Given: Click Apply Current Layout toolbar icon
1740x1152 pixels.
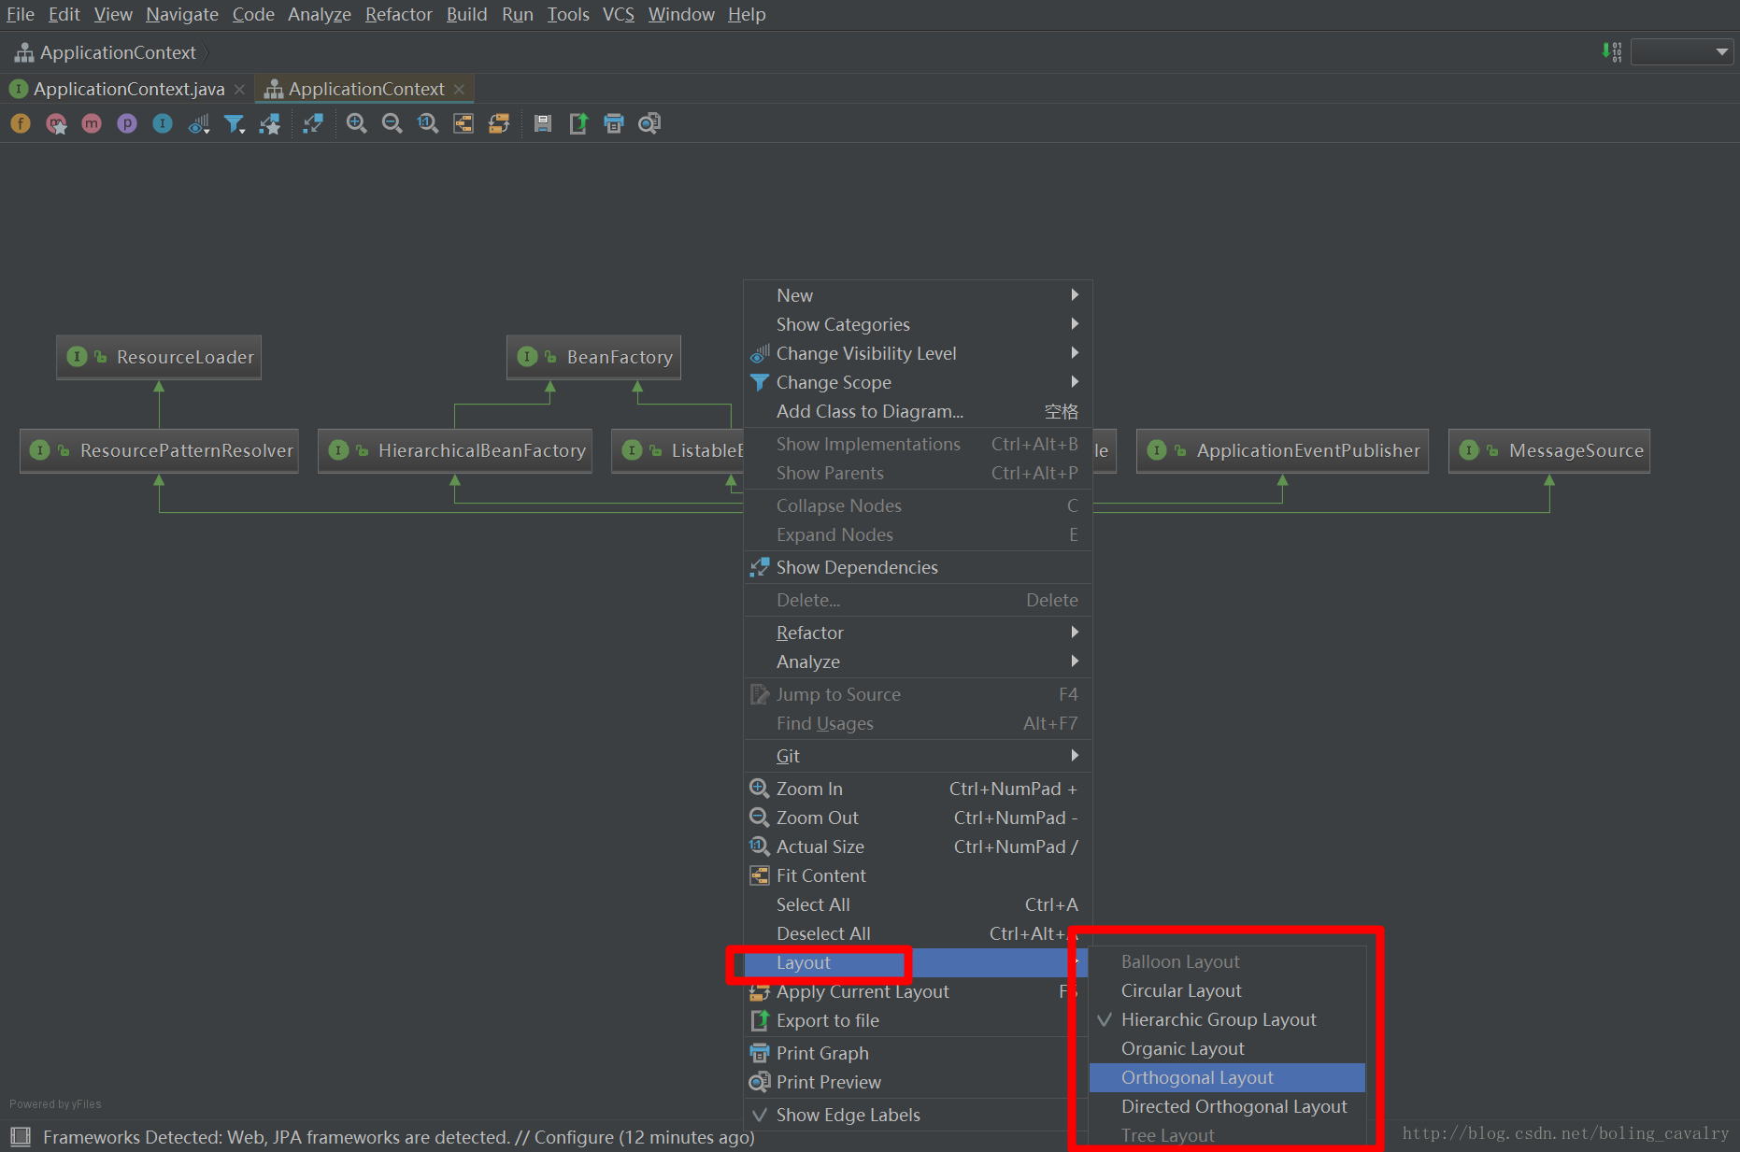Looking at the screenshot, I should [x=499, y=123].
